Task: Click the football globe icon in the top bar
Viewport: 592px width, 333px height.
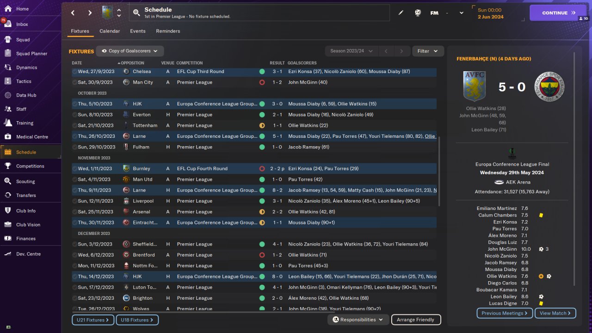Action: point(418,13)
